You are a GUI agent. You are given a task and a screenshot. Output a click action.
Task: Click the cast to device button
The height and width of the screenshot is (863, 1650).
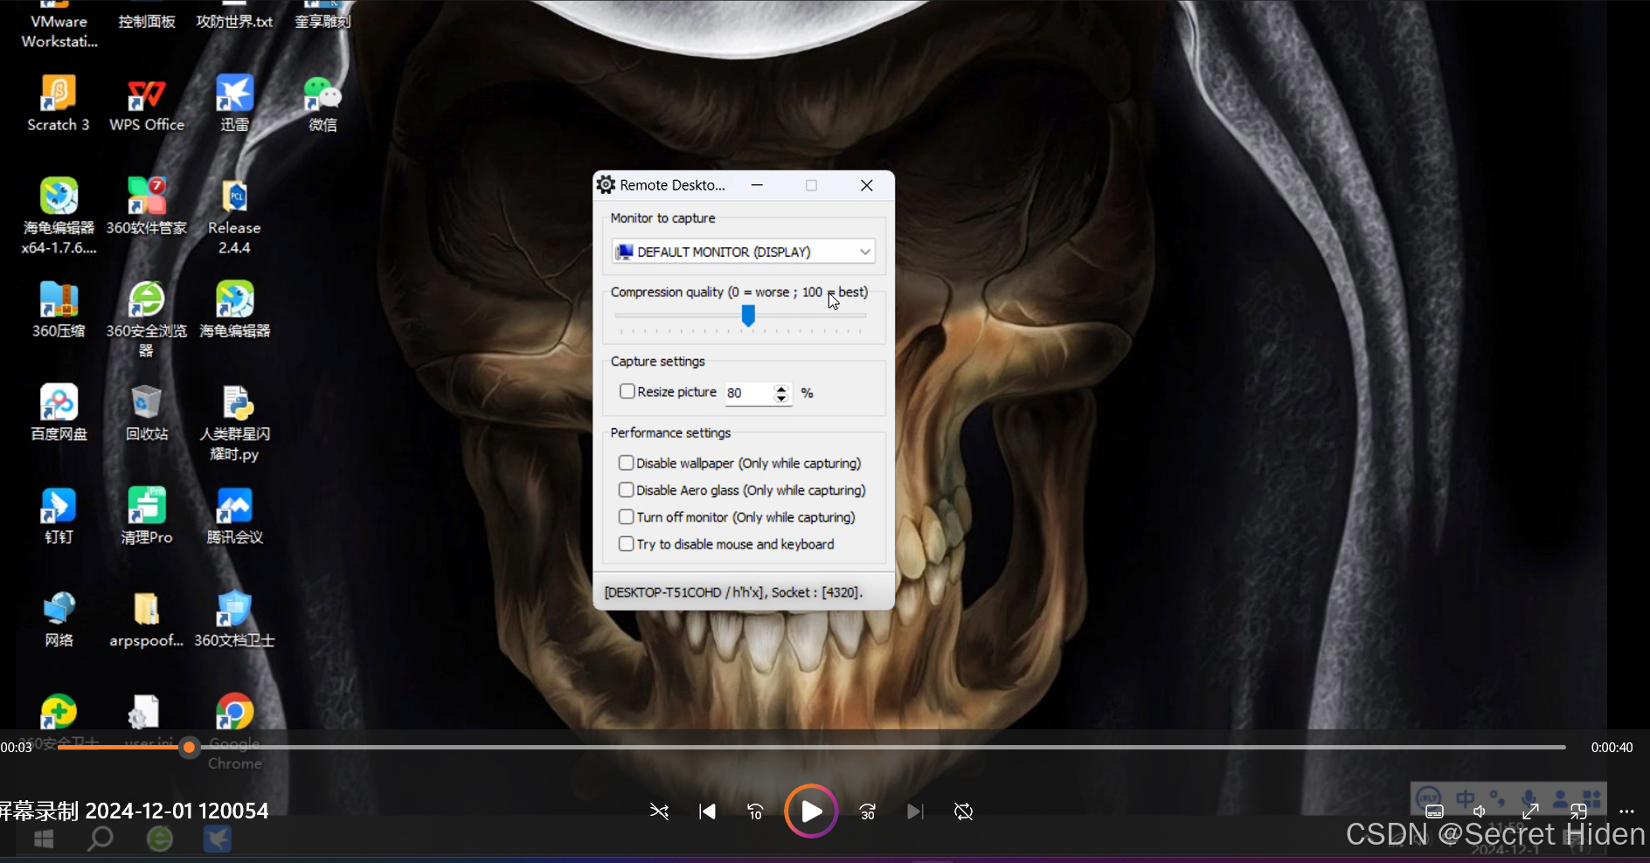pos(1578,811)
